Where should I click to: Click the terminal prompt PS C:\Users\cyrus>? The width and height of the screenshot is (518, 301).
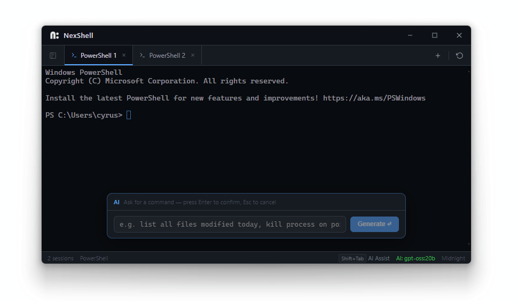coord(84,115)
